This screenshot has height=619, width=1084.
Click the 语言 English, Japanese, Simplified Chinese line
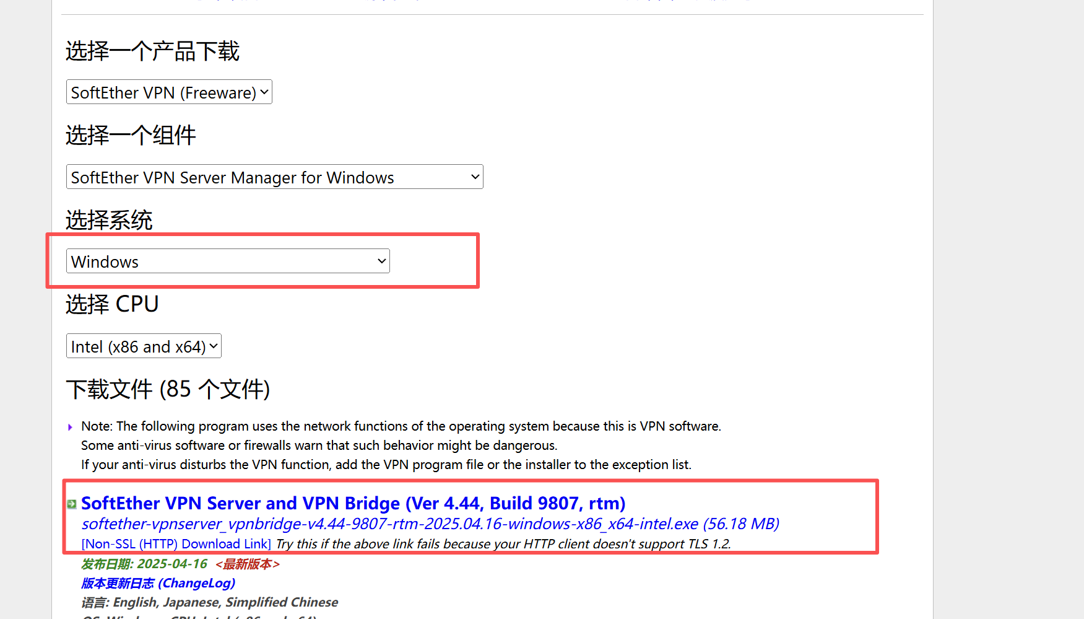209,602
